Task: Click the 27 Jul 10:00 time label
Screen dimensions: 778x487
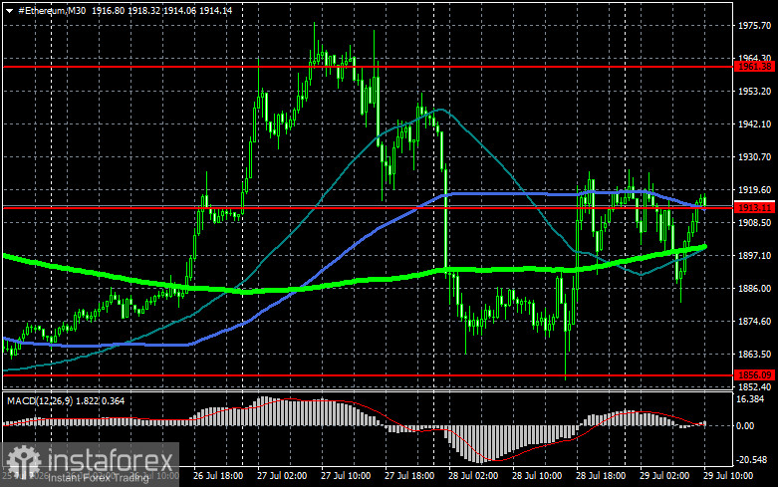Action: 346,476
